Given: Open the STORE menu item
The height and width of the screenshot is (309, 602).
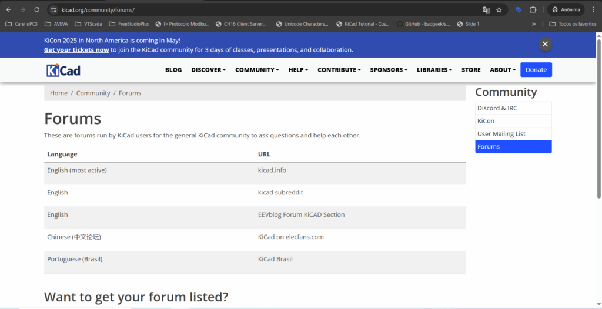Looking at the screenshot, I should (x=471, y=70).
